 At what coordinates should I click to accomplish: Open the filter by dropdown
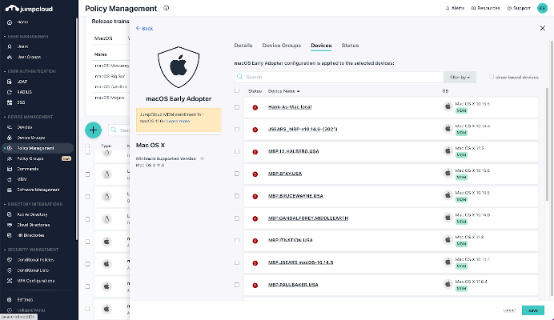pyautogui.click(x=460, y=77)
